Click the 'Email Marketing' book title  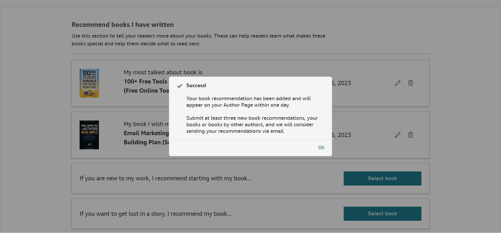(x=146, y=133)
